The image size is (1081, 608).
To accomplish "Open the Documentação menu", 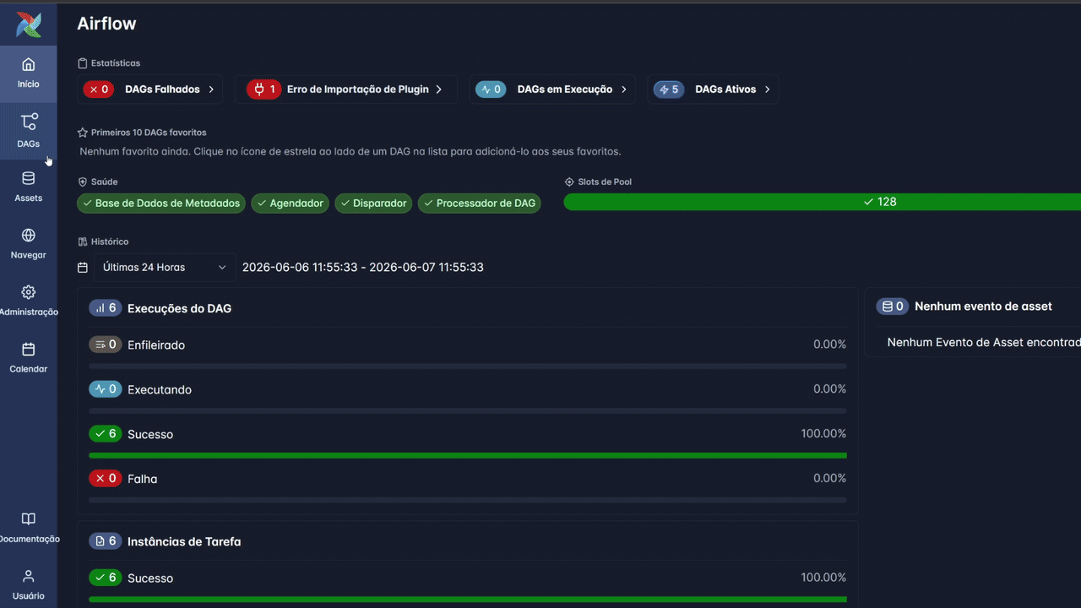I will (x=28, y=528).
